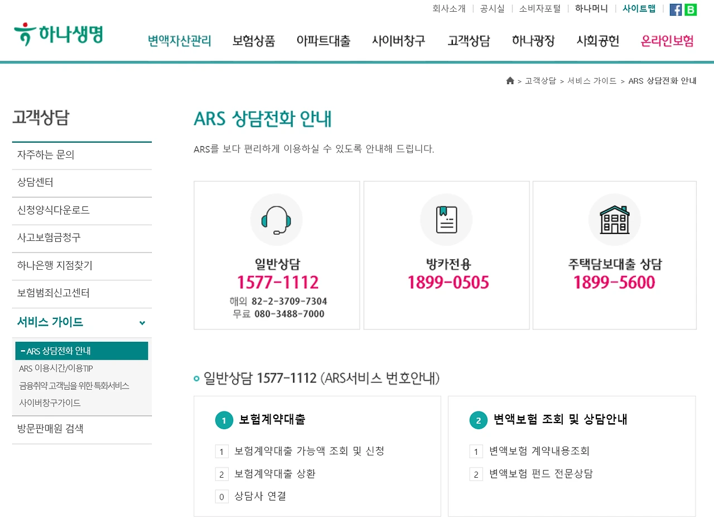This screenshot has height=519, width=714.
Task: Open 사회공헌 main menu
Action: pos(598,41)
